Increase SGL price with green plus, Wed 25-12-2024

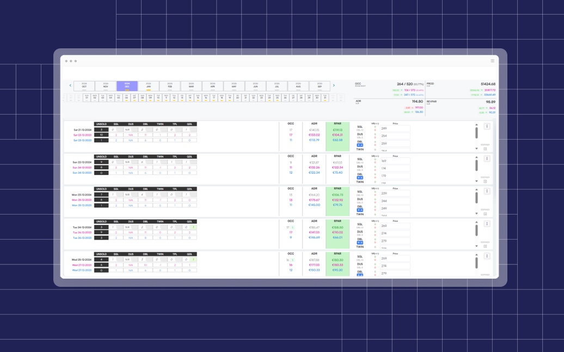[x=375, y=256]
